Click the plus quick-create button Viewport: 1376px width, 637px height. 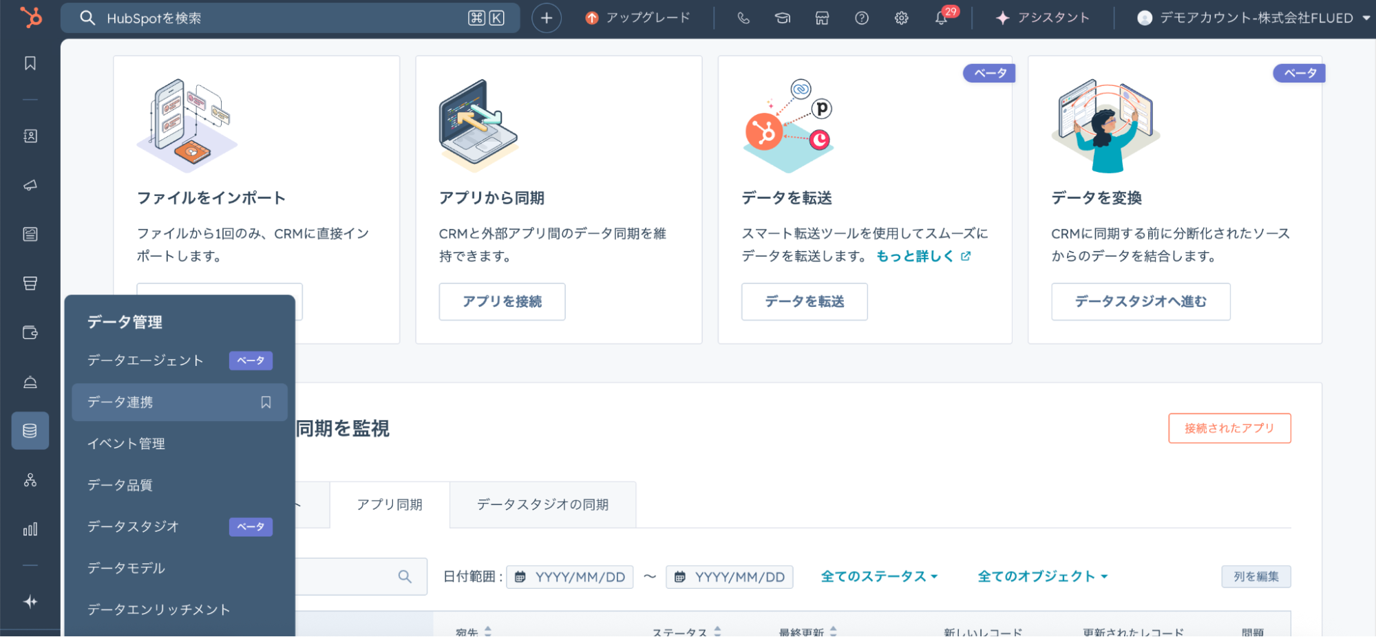coord(547,18)
